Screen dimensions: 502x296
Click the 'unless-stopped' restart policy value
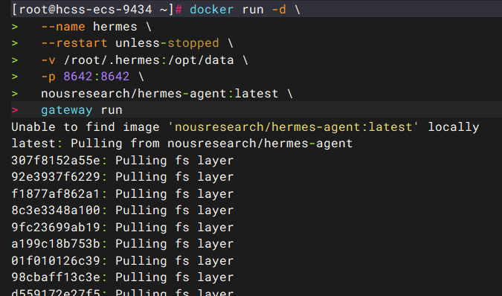coord(167,43)
